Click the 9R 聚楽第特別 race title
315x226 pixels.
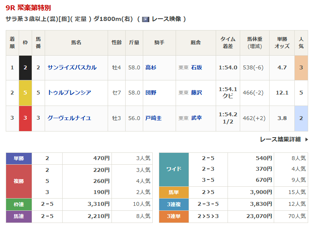coord(28,8)
